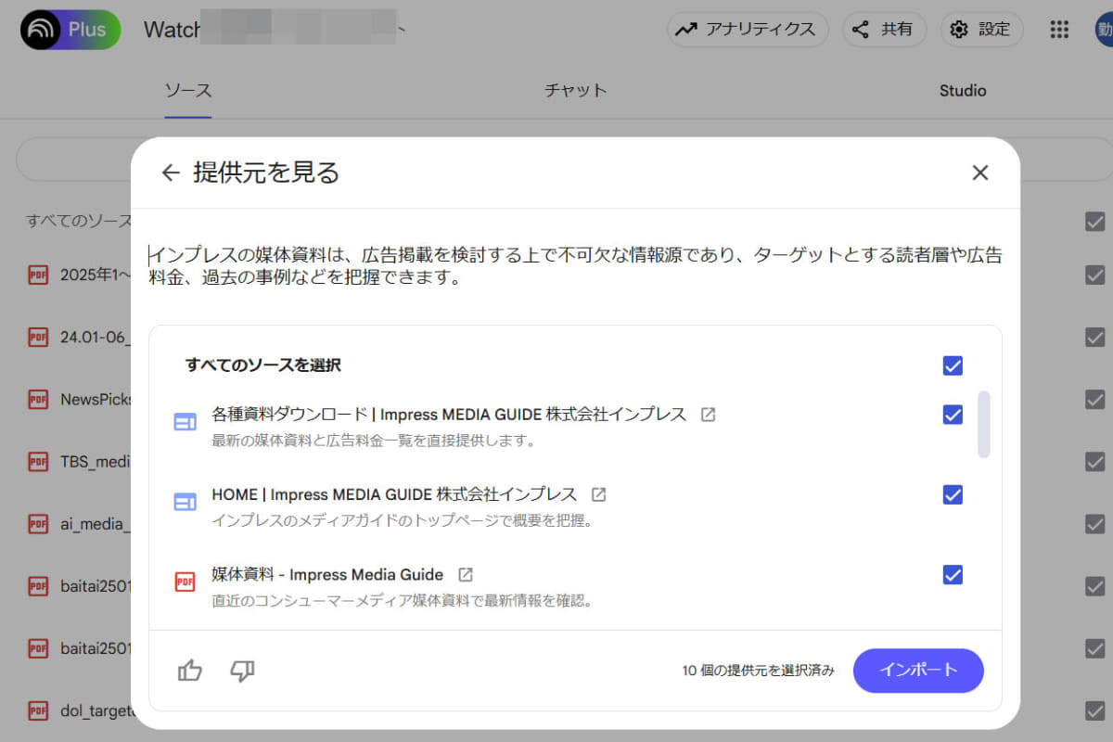Open external link icon for 媒体資料

pos(466,574)
